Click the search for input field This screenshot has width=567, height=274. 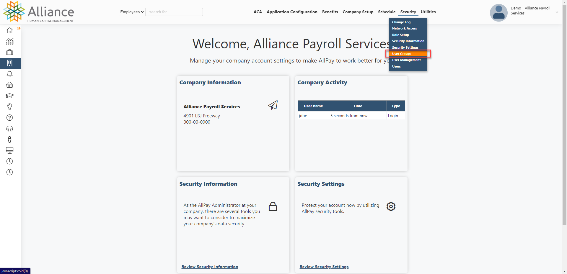point(174,12)
